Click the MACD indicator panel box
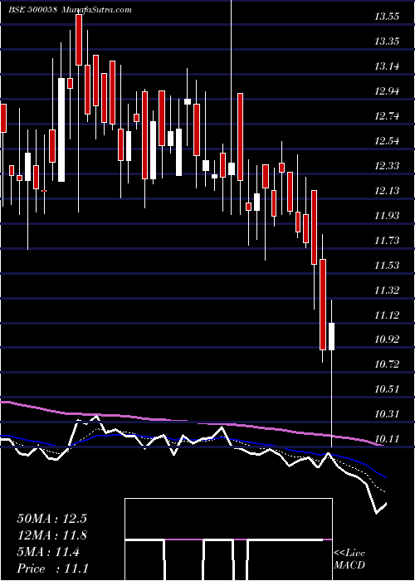This screenshot has width=415, height=581. click(228, 539)
